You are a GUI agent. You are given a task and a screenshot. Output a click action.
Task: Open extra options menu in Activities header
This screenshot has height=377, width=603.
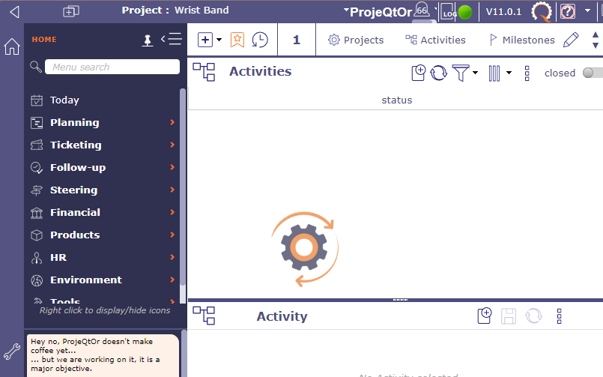(527, 73)
